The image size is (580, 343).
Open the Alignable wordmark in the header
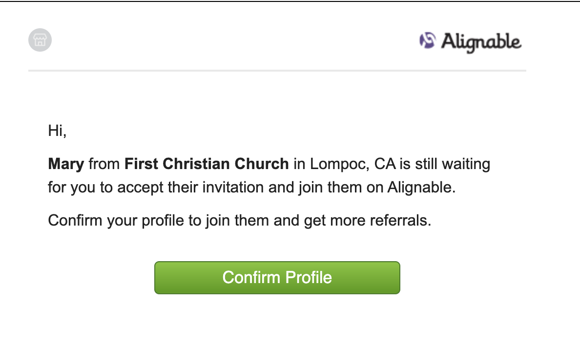481,42
